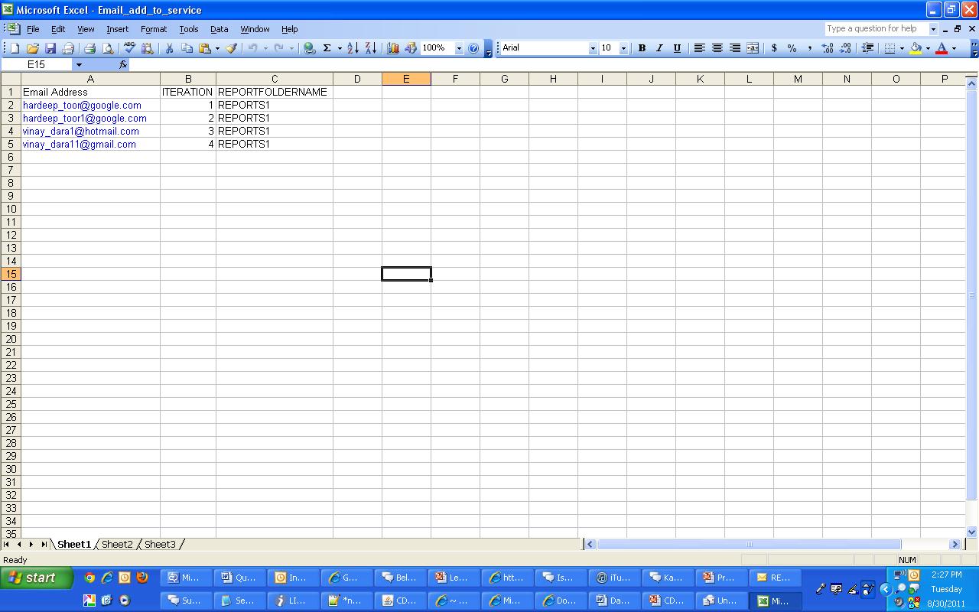Open the Borders dropdown arrow
The image size is (979, 612).
pos(902,47)
